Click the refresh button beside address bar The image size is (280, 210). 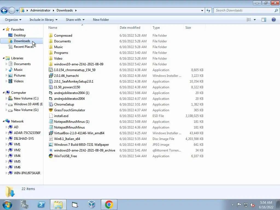[x=208, y=11]
